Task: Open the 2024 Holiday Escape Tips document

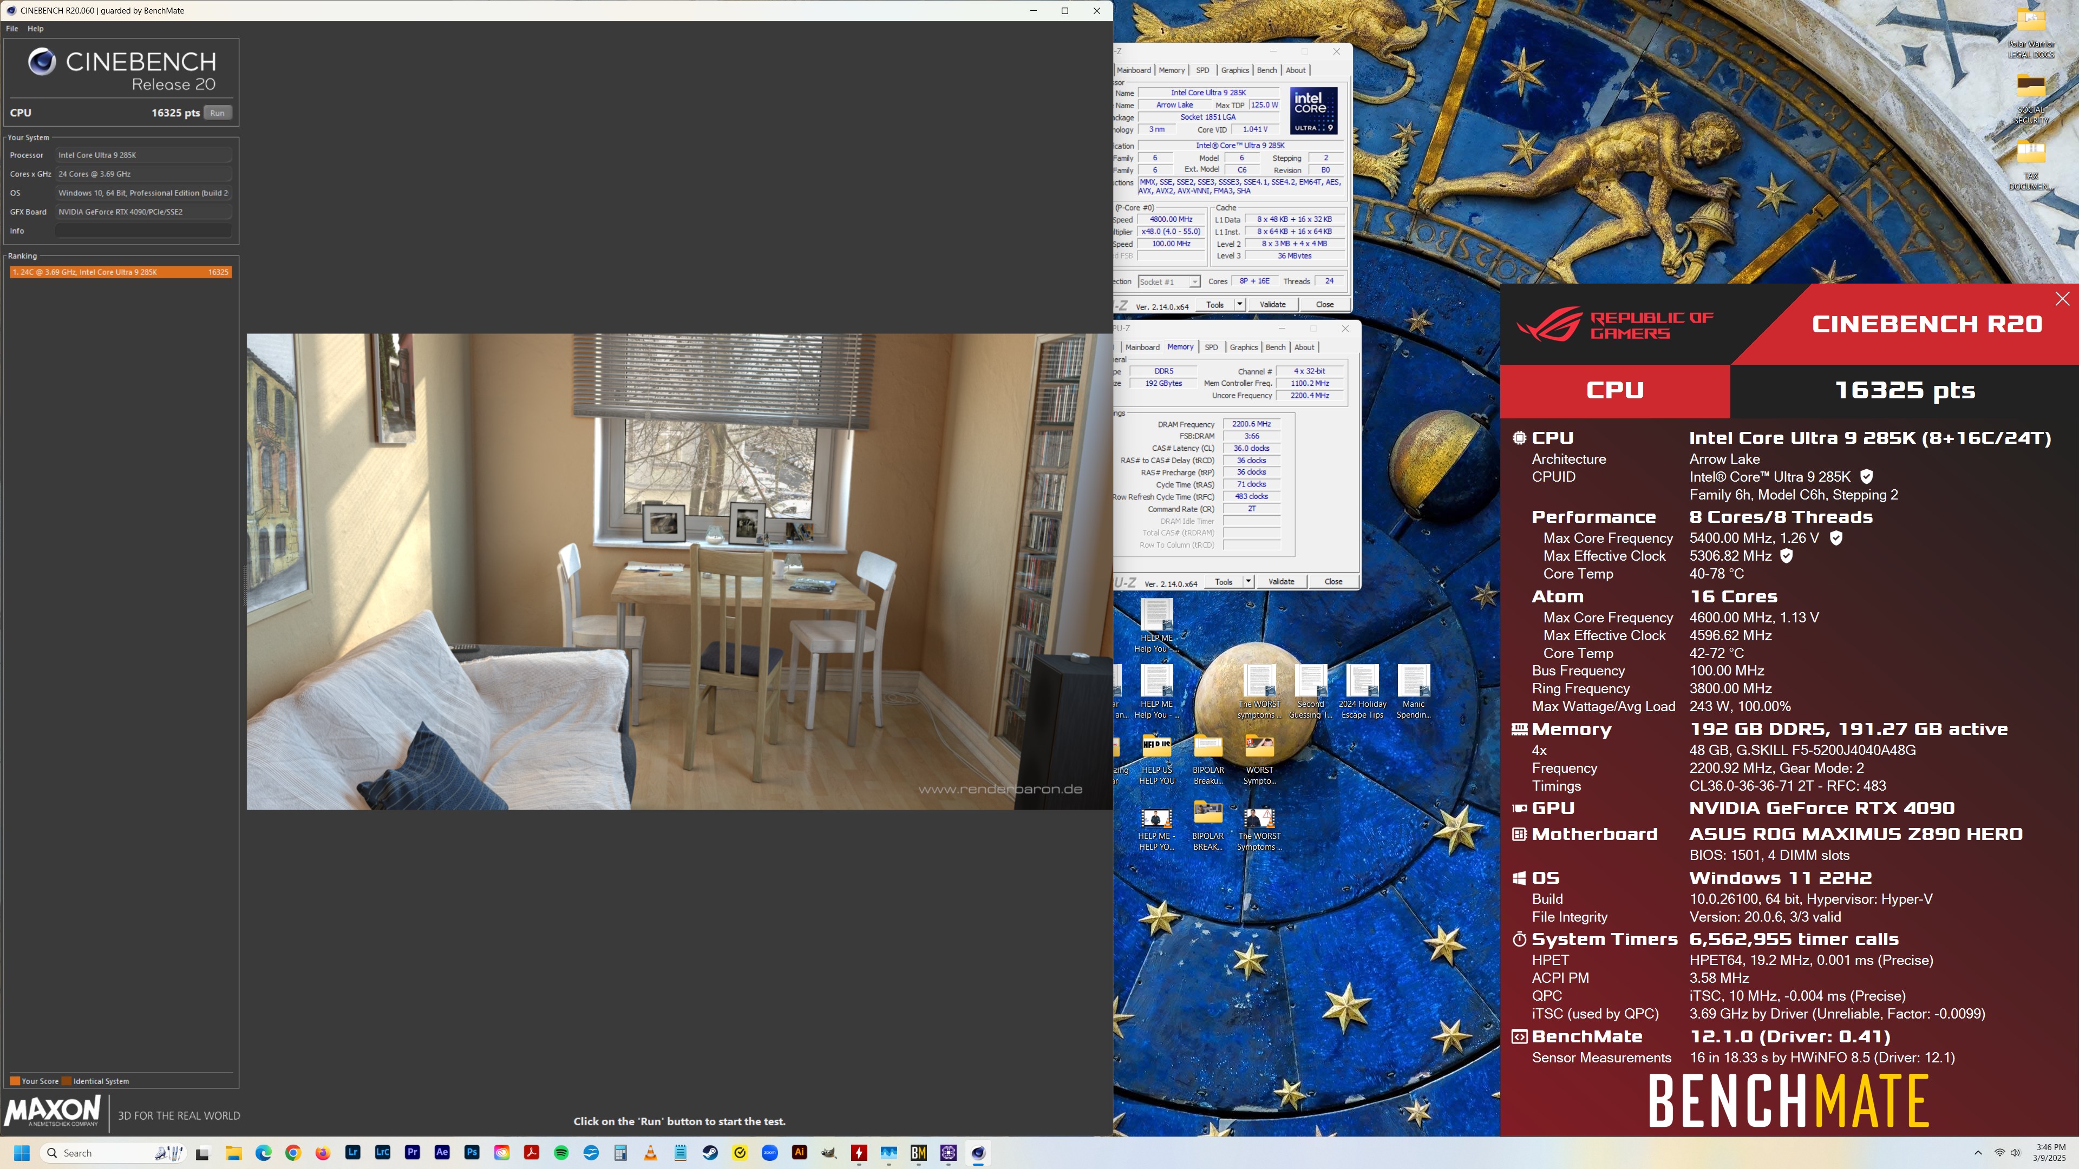Action: pos(1362,692)
